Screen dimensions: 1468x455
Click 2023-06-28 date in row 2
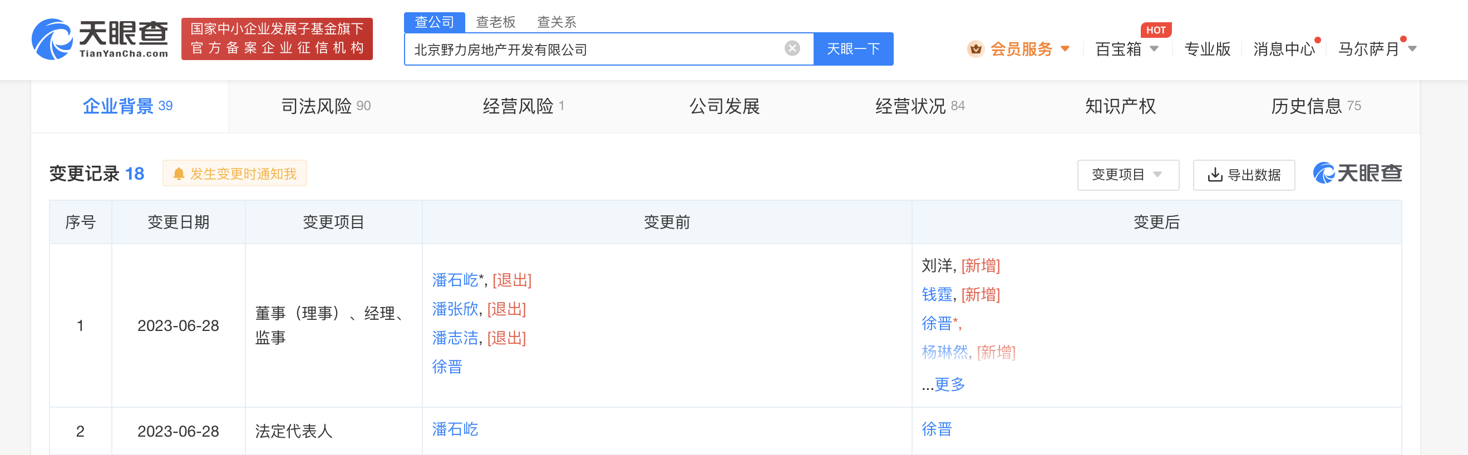[x=179, y=432]
